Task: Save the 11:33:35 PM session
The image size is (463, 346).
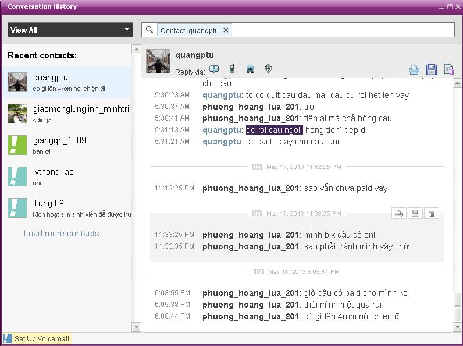Action: click(415, 213)
